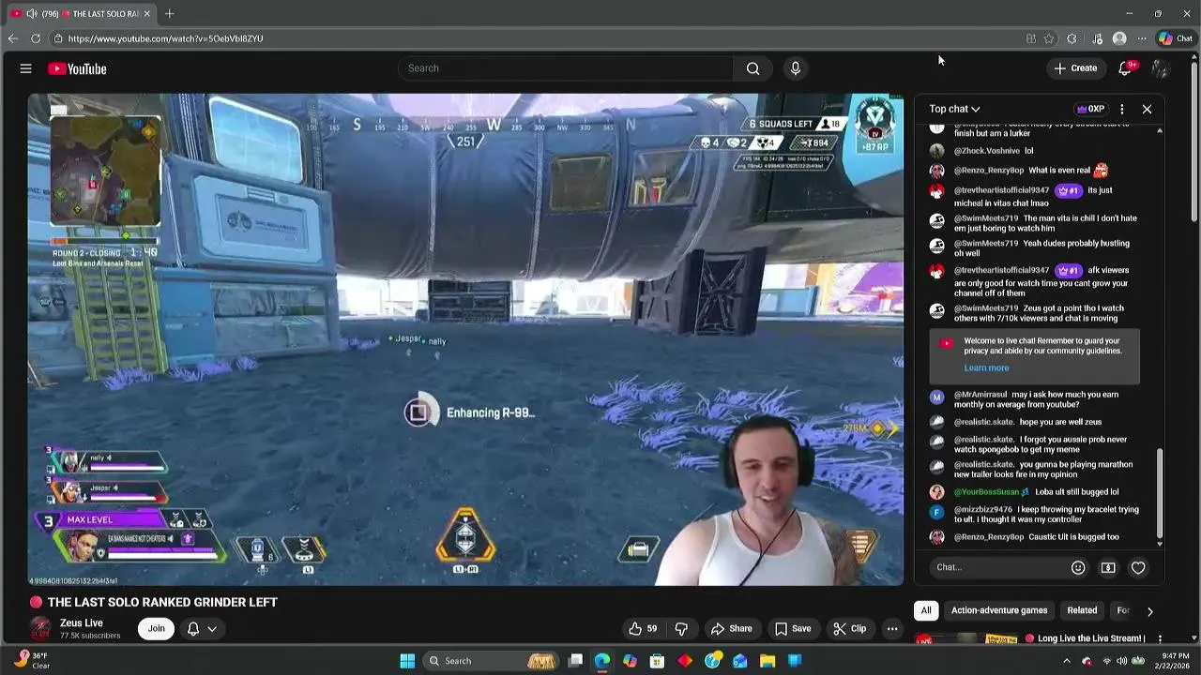Open Microsoft Store from the taskbar
The height and width of the screenshot is (675, 1201).
(x=657, y=661)
